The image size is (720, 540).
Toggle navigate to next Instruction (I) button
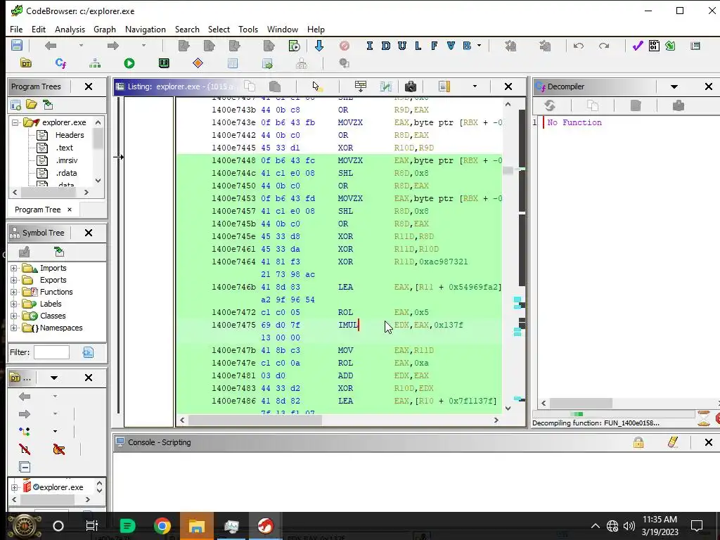pos(370,46)
